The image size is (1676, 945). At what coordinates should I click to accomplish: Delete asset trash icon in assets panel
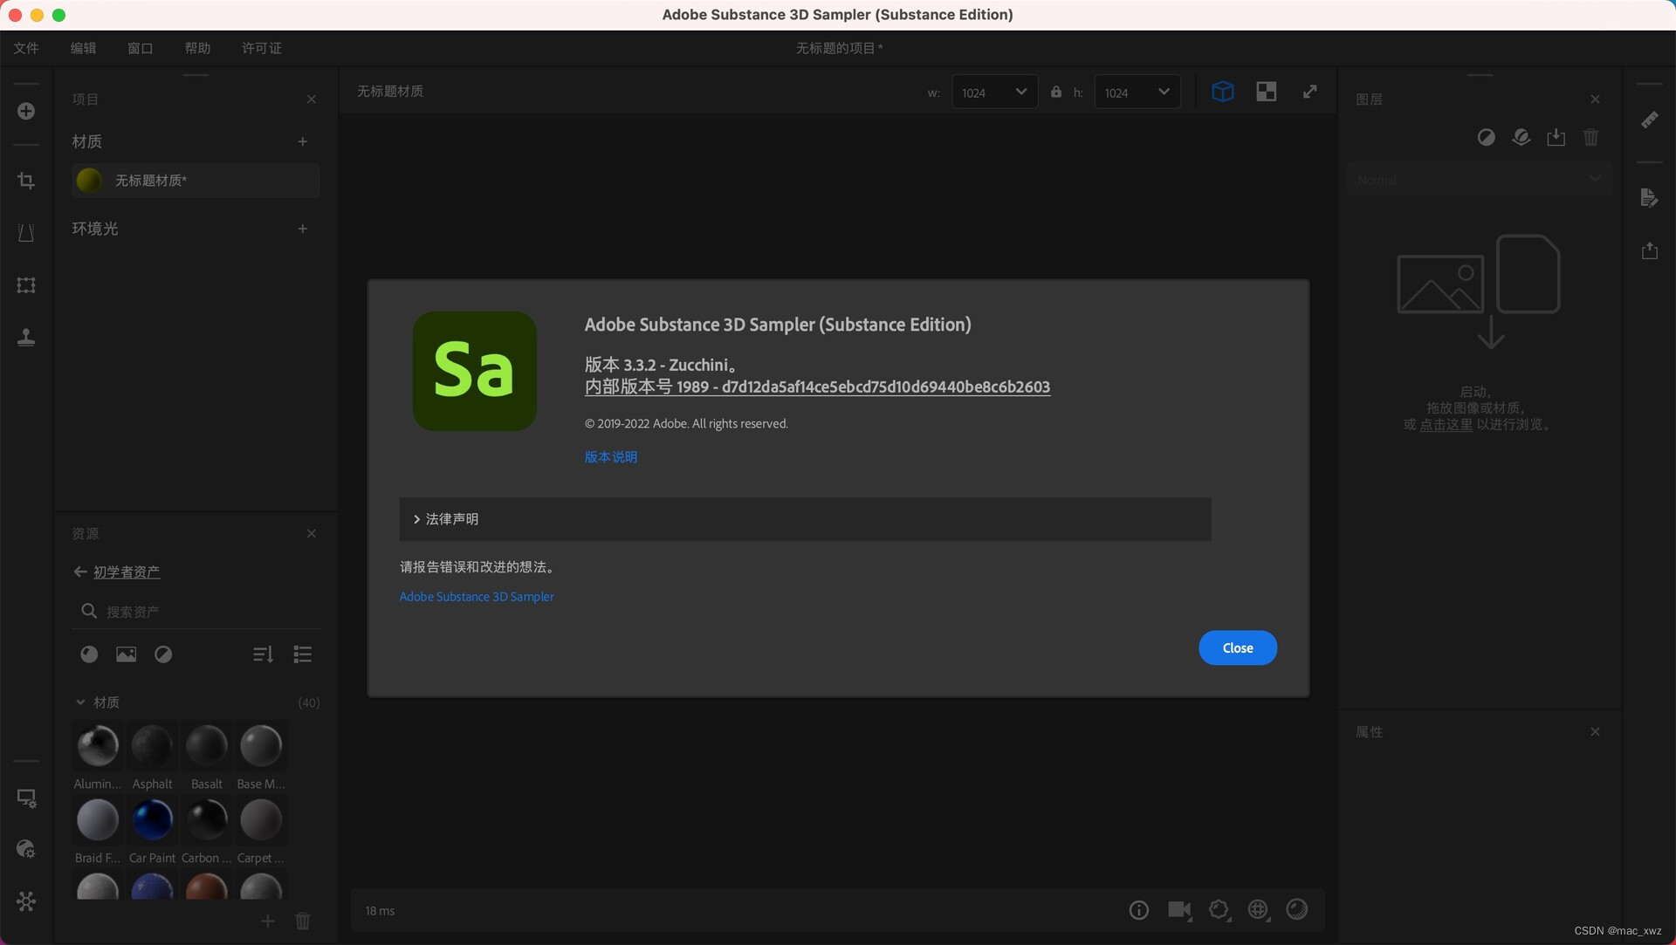click(303, 921)
